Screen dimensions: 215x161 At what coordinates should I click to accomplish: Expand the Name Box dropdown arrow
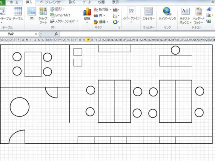pyautogui.click(x=36, y=34)
